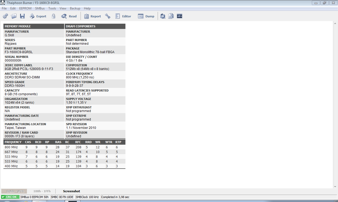Select 0000h / F3 (8 layers) value

tap(20, 136)
